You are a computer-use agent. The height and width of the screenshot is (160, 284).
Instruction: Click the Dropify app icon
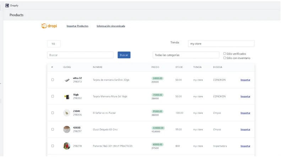point(7,5)
